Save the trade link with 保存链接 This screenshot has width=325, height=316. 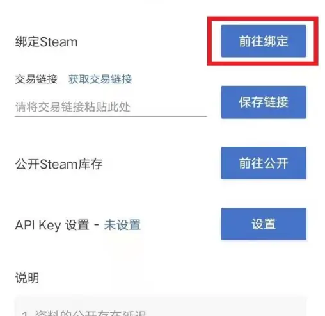(x=264, y=102)
